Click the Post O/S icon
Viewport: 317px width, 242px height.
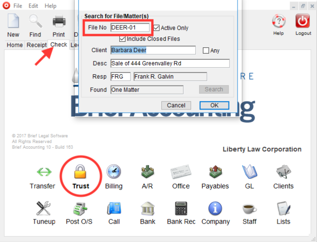[79, 208]
